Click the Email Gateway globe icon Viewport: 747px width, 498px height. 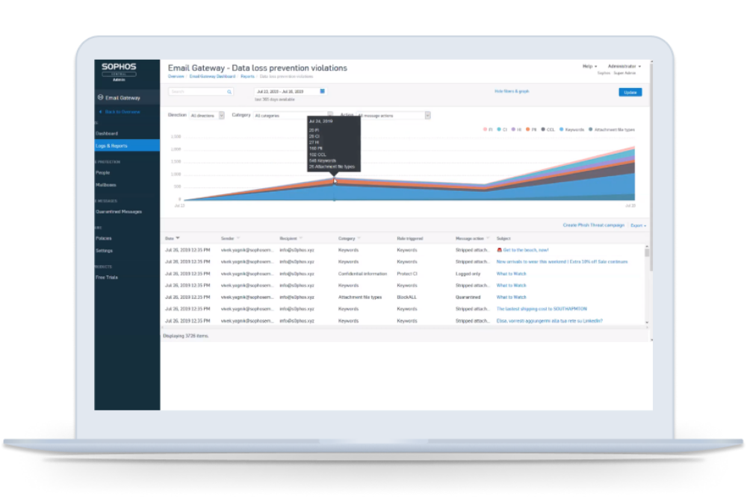tap(101, 97)
